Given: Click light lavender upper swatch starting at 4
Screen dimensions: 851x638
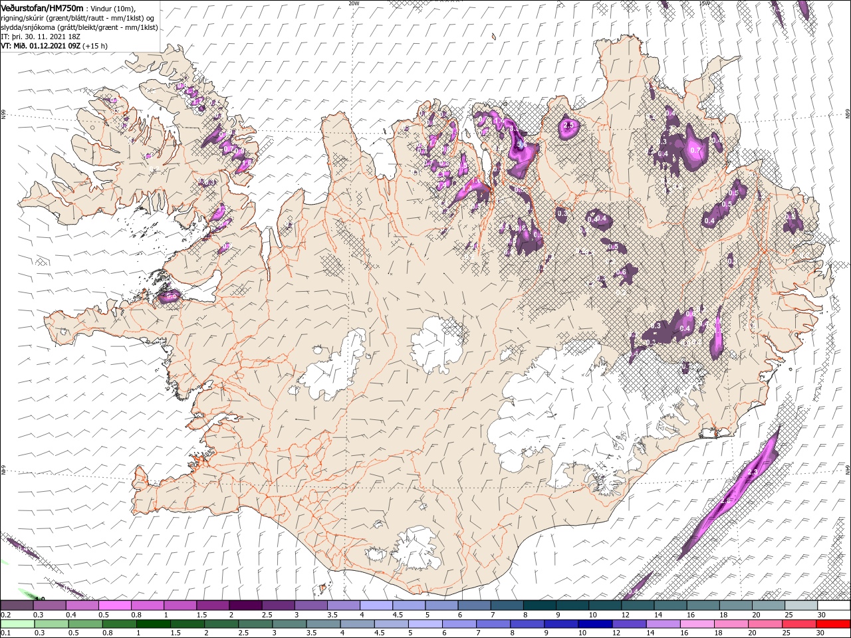Looking at the screenshot, I should (376, 605).
